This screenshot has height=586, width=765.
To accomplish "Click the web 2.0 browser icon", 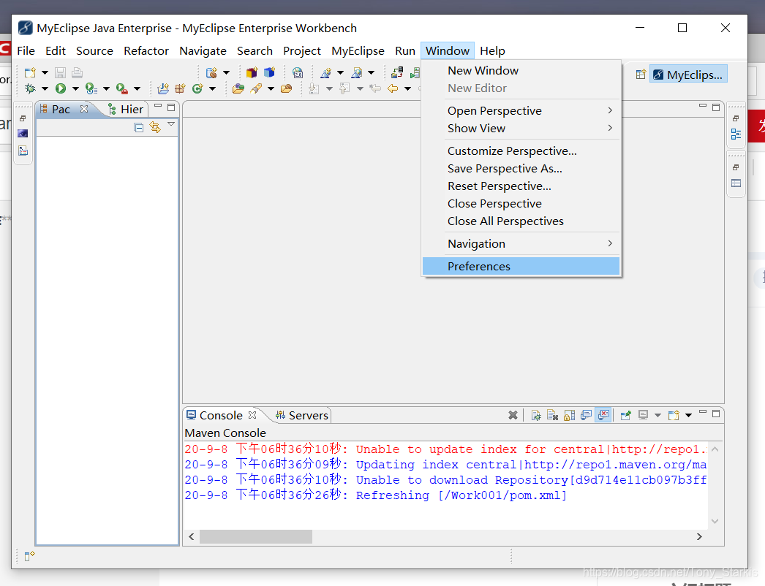I will click(x=298, y=72).
